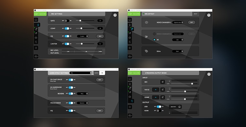246x127 pixels.
Task: Toggle FX on the GAME input row
Action: click(156, 97)
